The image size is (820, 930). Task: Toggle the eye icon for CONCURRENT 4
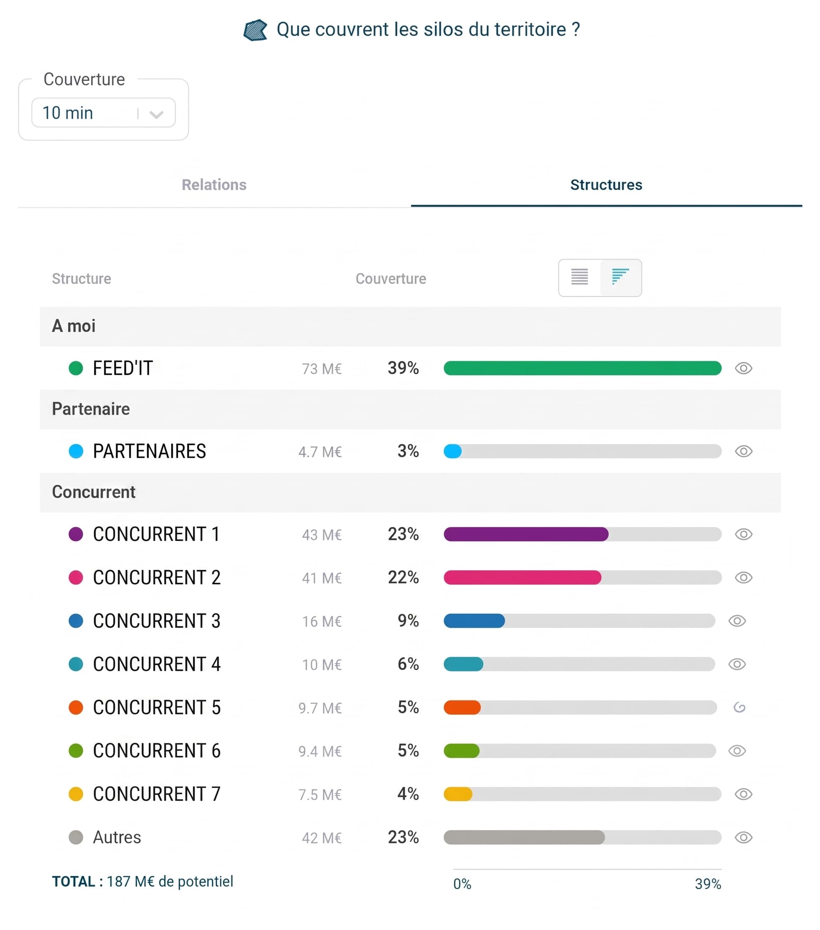(x=737, y=664)
